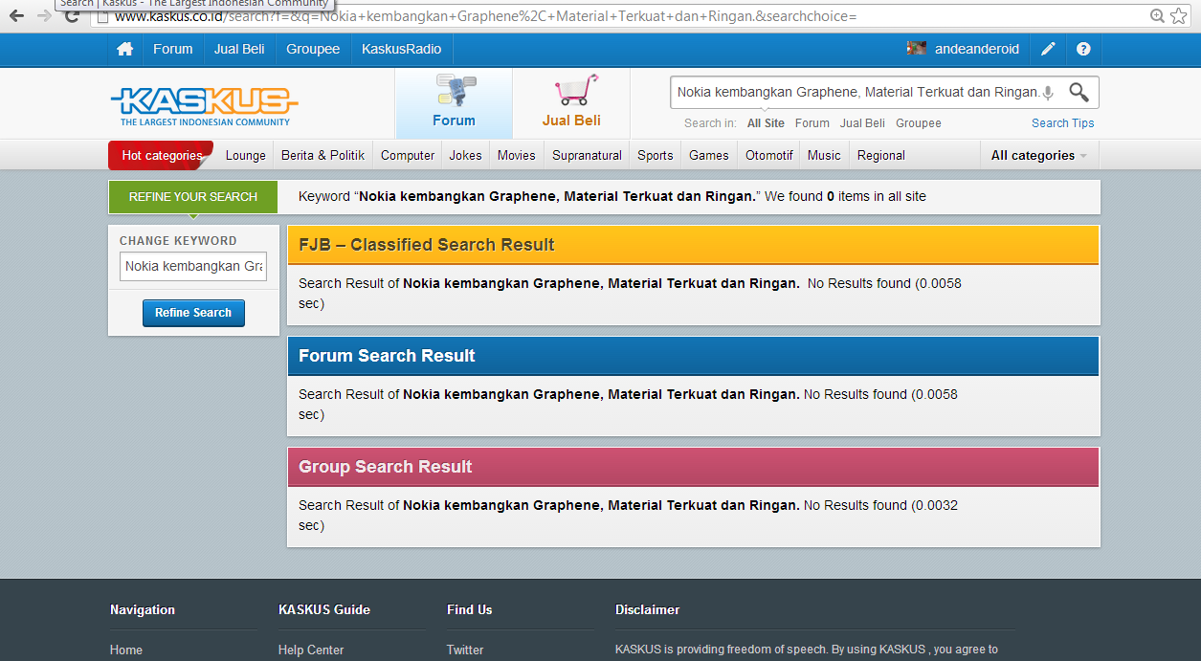Click the Disclaimer footer heading

(648, 609)
